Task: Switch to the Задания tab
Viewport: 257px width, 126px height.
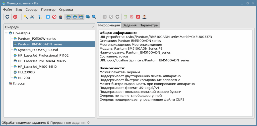Action: click(x=130, y=25)
